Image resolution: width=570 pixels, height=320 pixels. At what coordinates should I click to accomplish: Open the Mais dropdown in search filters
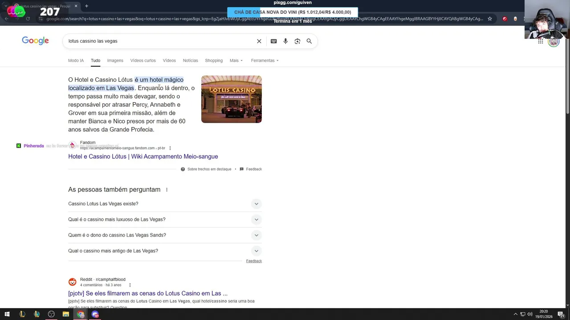click(x=236, y=60)
